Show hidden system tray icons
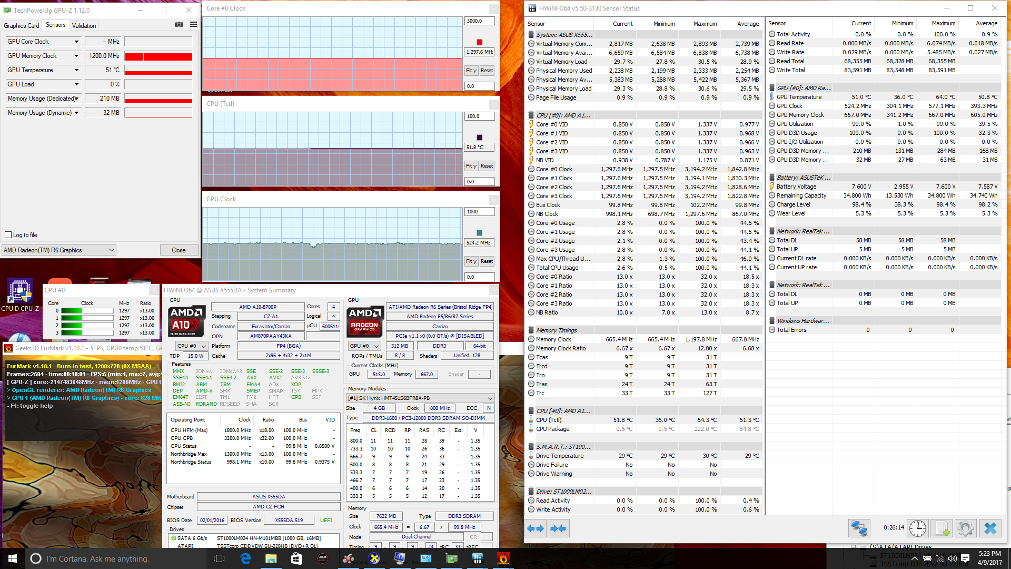The image size is (1011, 569). [x=915, y=558]
